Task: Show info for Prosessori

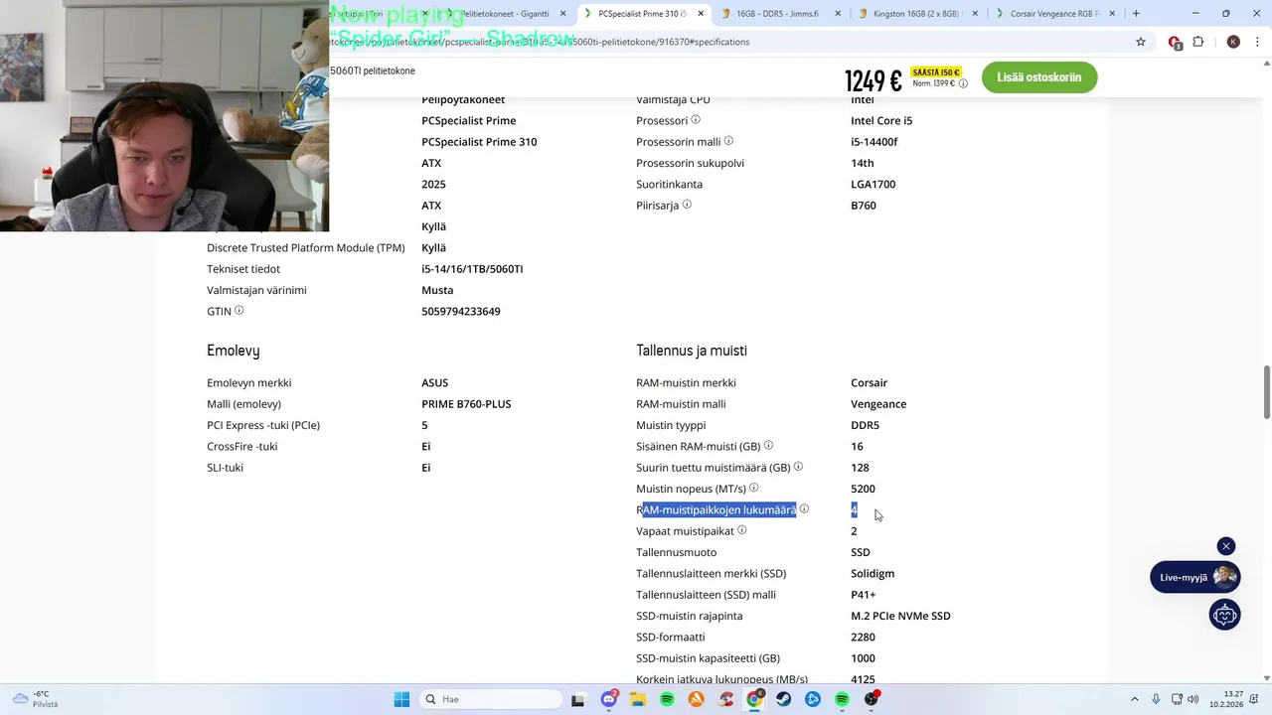Action: [x=696, y=120]
